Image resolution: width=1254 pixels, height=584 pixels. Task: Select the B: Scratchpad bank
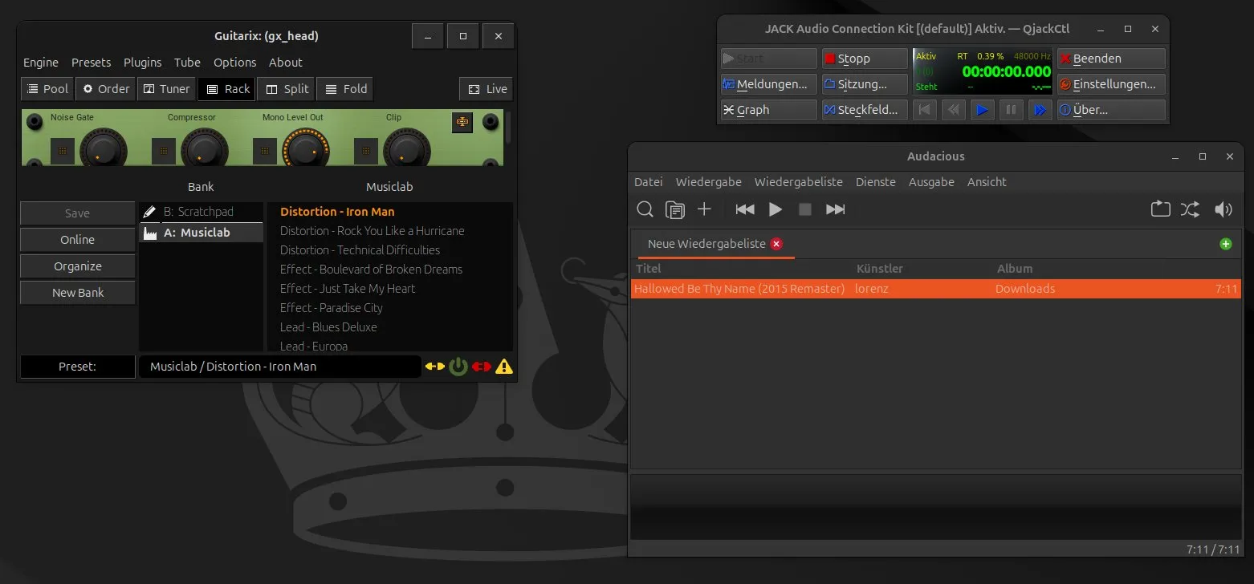(x=201, y=212)
